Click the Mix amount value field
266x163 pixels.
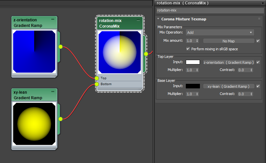191,41
